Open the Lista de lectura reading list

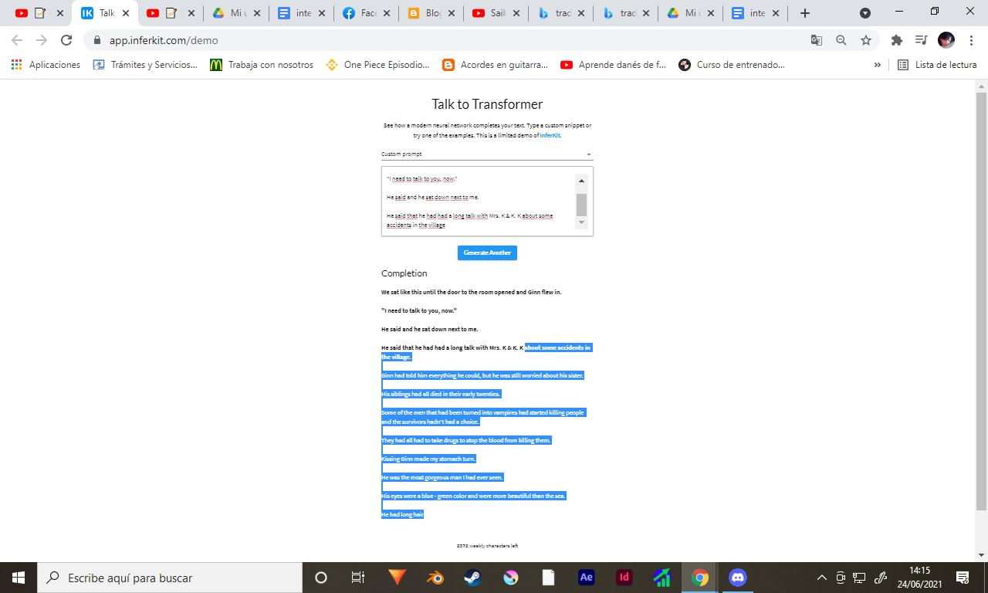[x=937, y=65]
